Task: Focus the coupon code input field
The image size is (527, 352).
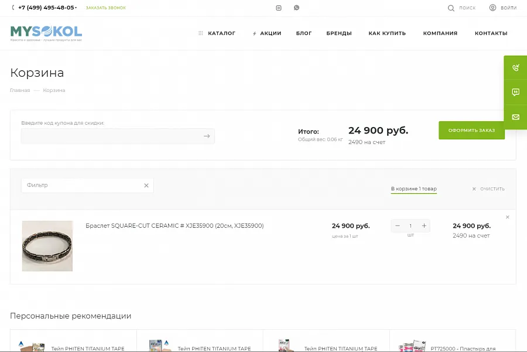Action: click(x=118, y=136)
